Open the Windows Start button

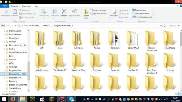point(4,99)
